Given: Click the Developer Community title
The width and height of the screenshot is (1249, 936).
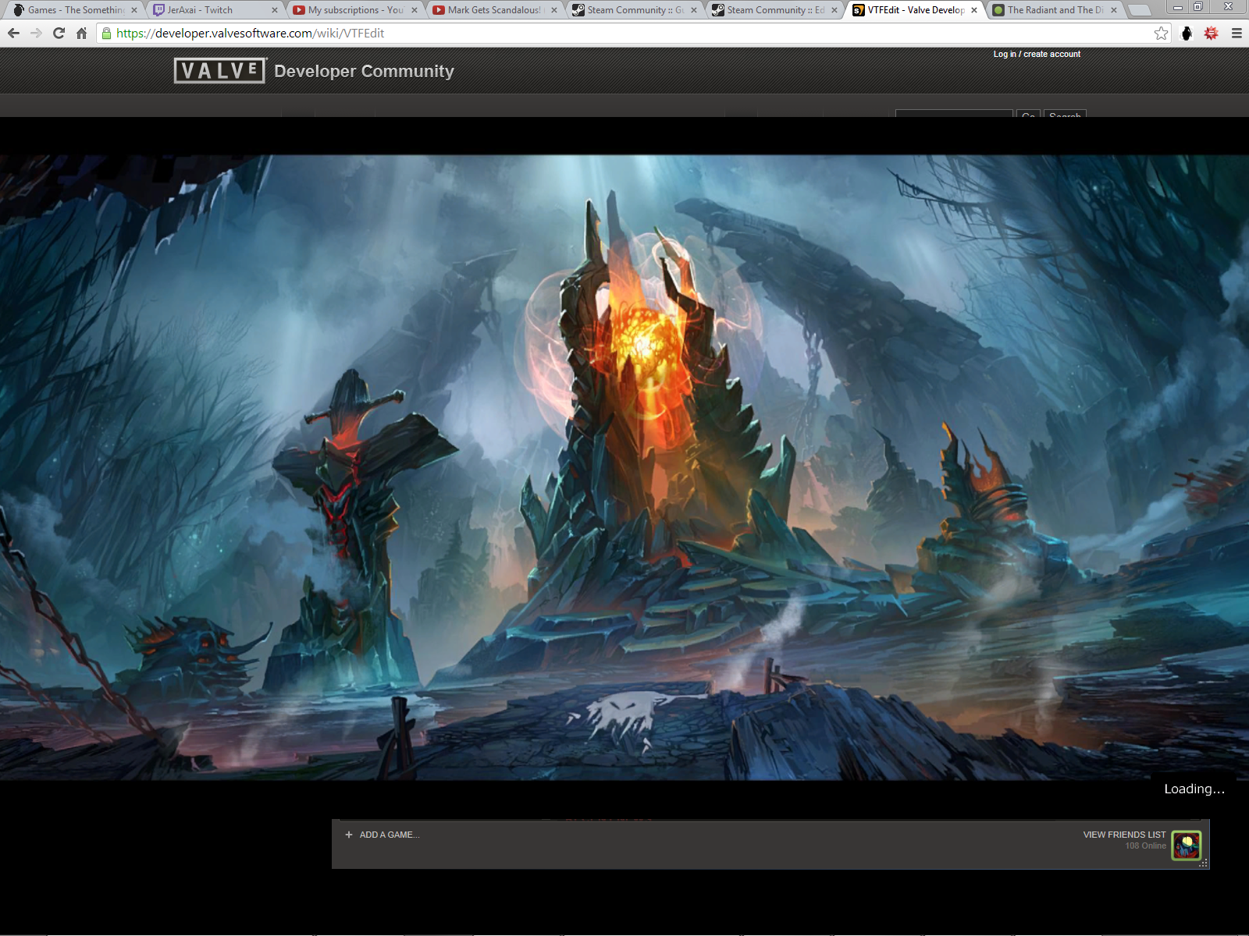Looking at the screenshot, I should coord(364,71).
